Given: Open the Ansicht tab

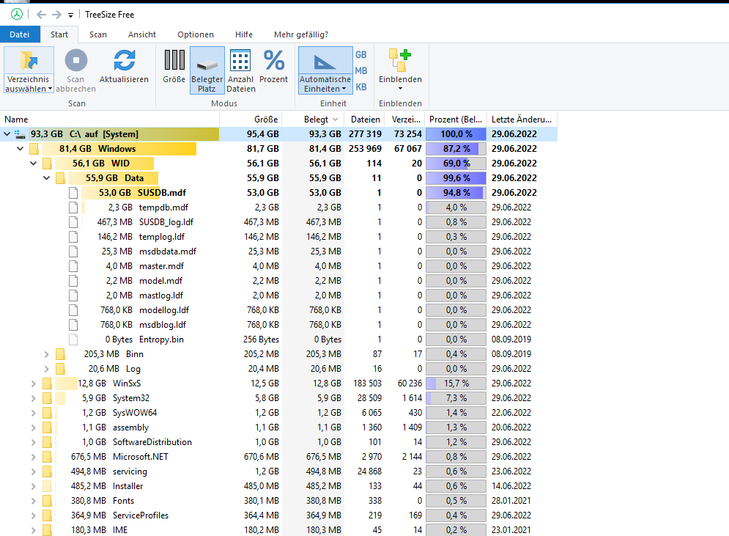Looking at the screenshot, I should click(142, 34).
